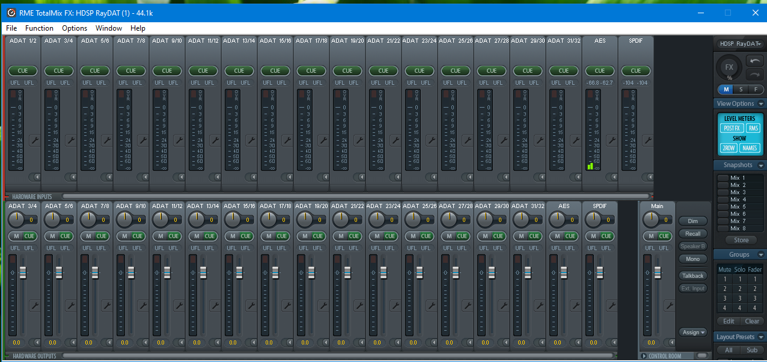This screenshot has width=767, height=362.
Task: Open the Options menu
Action: [75, 28]
